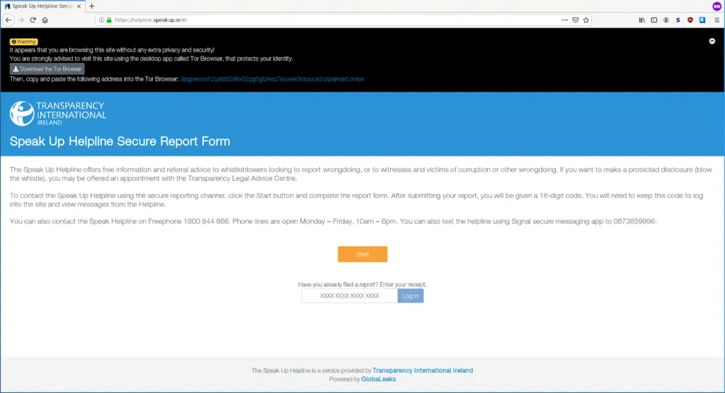Open a new tab with the plus button
This screenshot has height=393, width=725.
click(91, 6)
